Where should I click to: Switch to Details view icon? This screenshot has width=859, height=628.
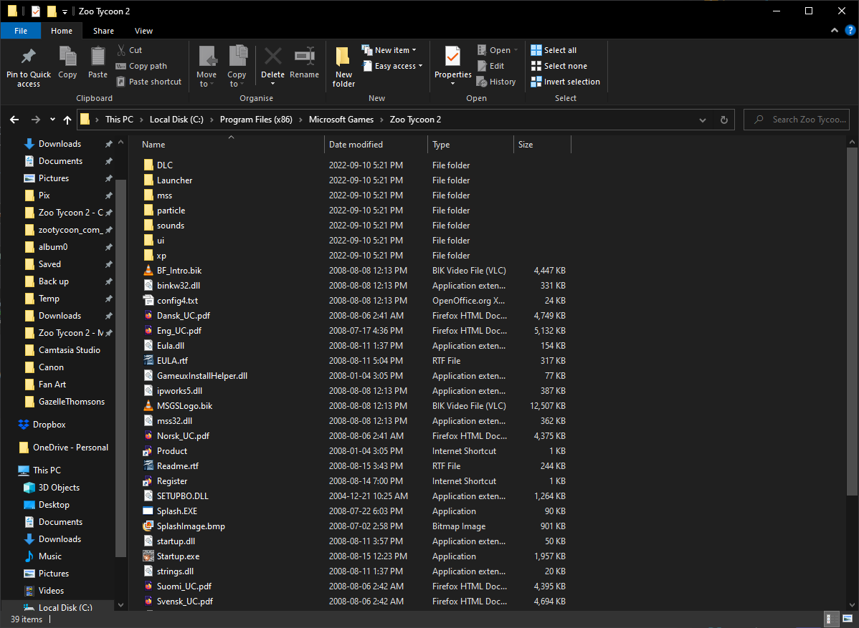coord(831,619)
